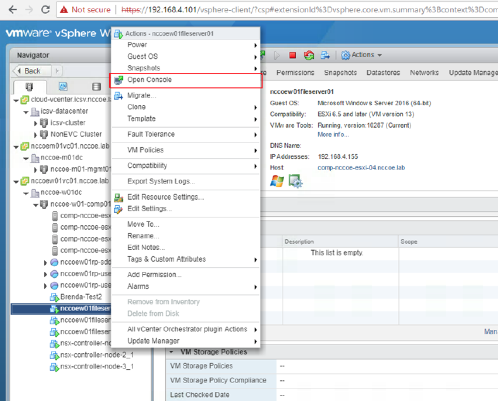498x401 pixels.
Task: Click the Windows guest OS logo icon
Action: (x=277, y=181)
